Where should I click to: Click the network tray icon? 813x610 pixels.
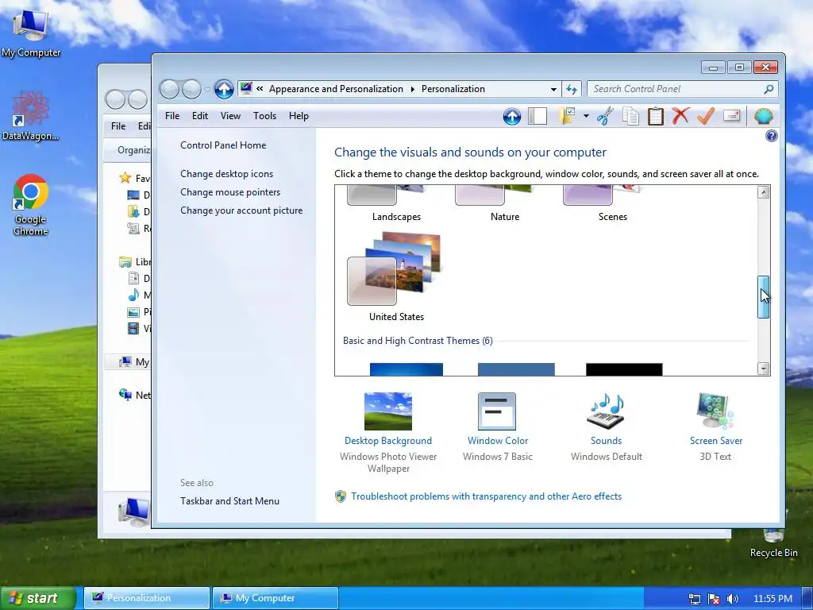click(695, 599)
